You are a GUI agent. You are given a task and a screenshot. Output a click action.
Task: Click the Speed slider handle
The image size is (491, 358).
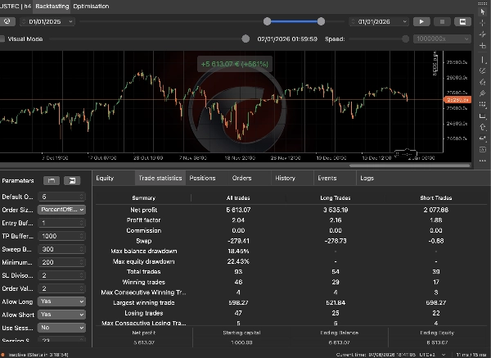pos(406,39)
